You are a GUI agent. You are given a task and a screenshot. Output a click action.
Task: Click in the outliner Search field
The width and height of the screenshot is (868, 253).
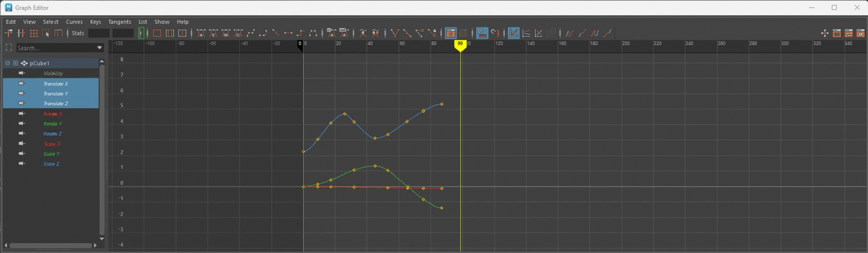click(x=54, y=48)
